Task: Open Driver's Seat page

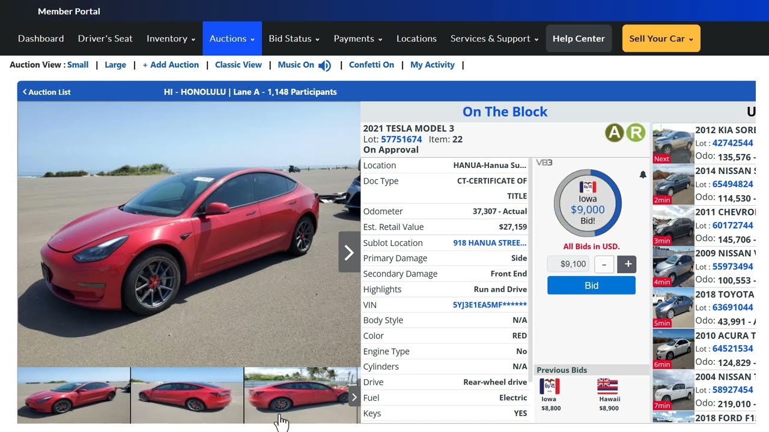Action: pos(105,38)
